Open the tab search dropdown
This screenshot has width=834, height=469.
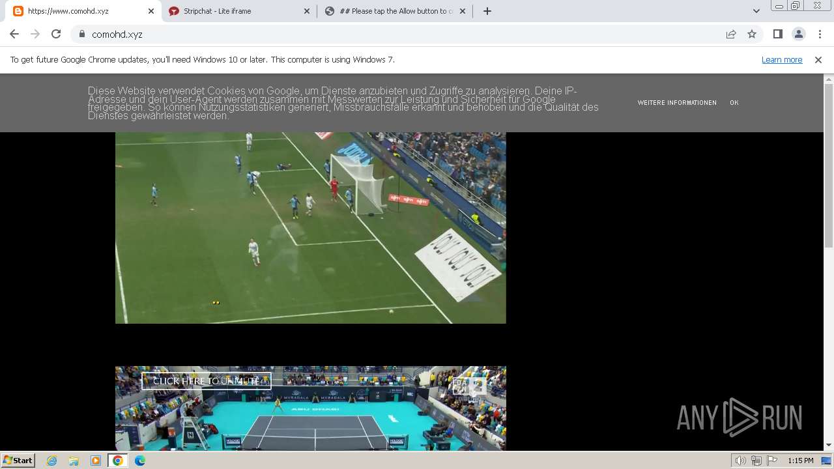coord(756,11)
